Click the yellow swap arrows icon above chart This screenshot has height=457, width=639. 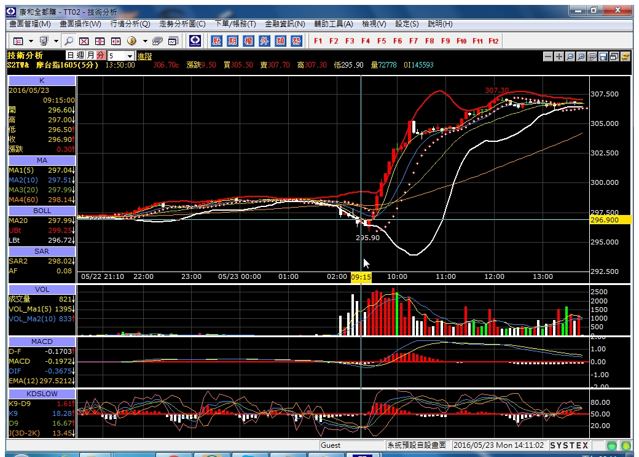pos(625,57)
